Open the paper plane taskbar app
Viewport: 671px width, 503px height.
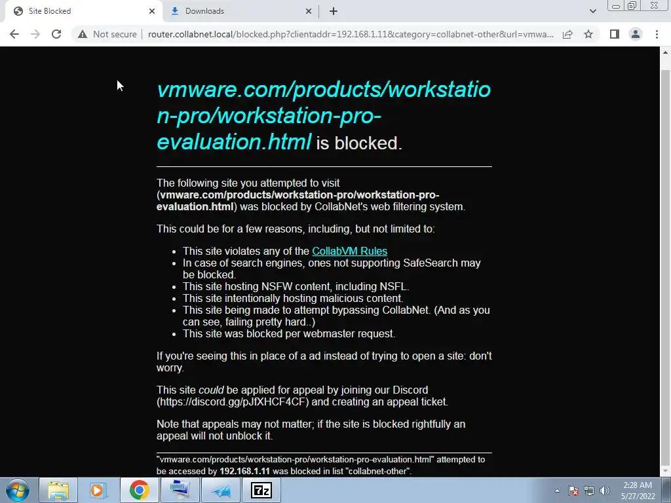click(x=221, y=490)
